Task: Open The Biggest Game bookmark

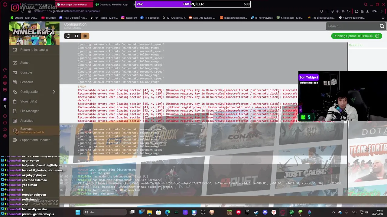Action: point(321,18)
